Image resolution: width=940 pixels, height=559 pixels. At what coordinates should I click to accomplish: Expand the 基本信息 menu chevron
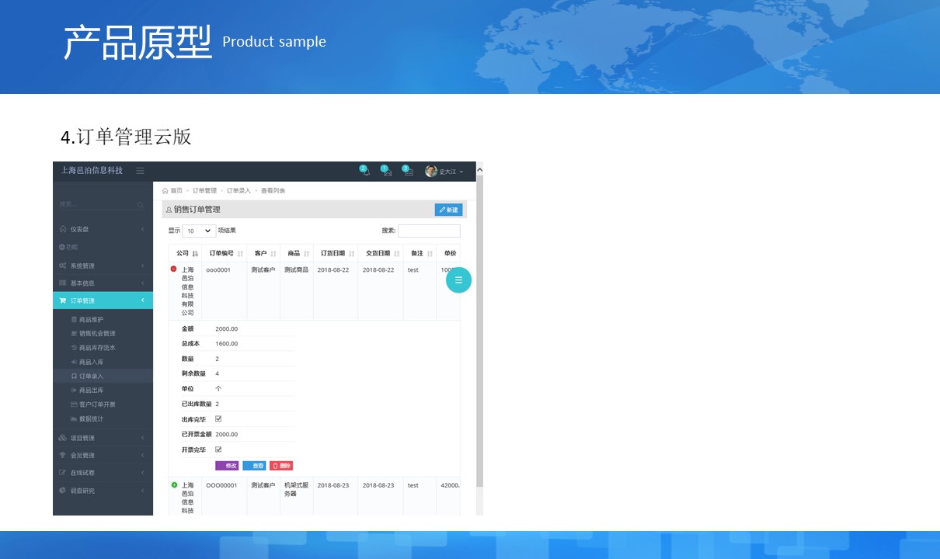(143, 283)
